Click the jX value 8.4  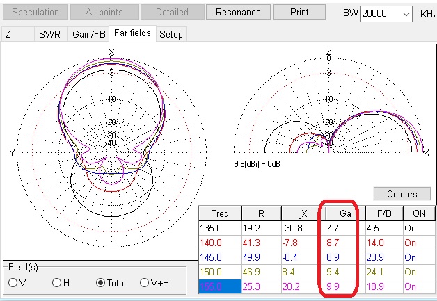(x=303, y=272)
